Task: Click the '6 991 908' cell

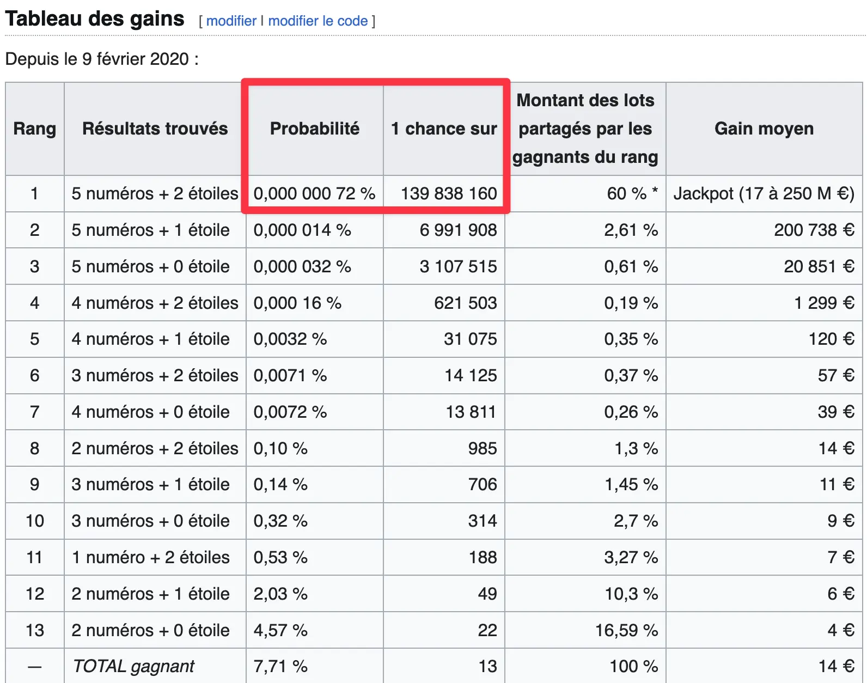Action: pyautogui.click(x=444, y=230)
